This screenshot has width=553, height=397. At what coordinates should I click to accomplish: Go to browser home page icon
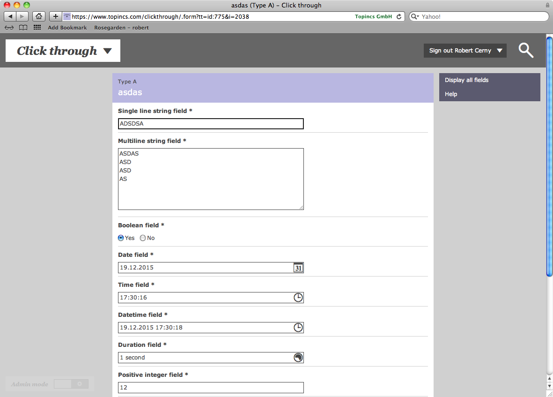(39, 16)
